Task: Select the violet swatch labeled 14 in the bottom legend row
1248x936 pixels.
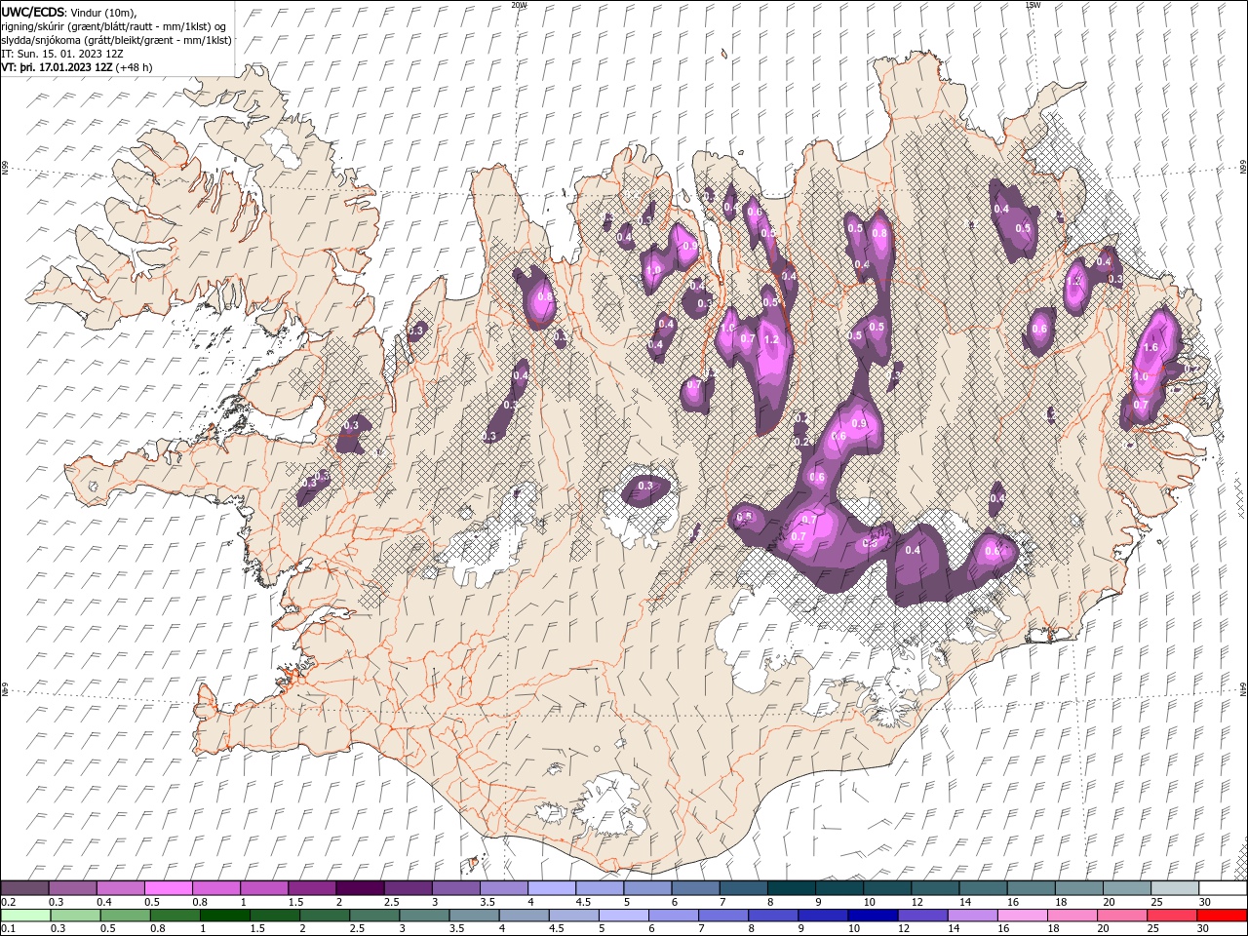Action: (x=972, y=916)
